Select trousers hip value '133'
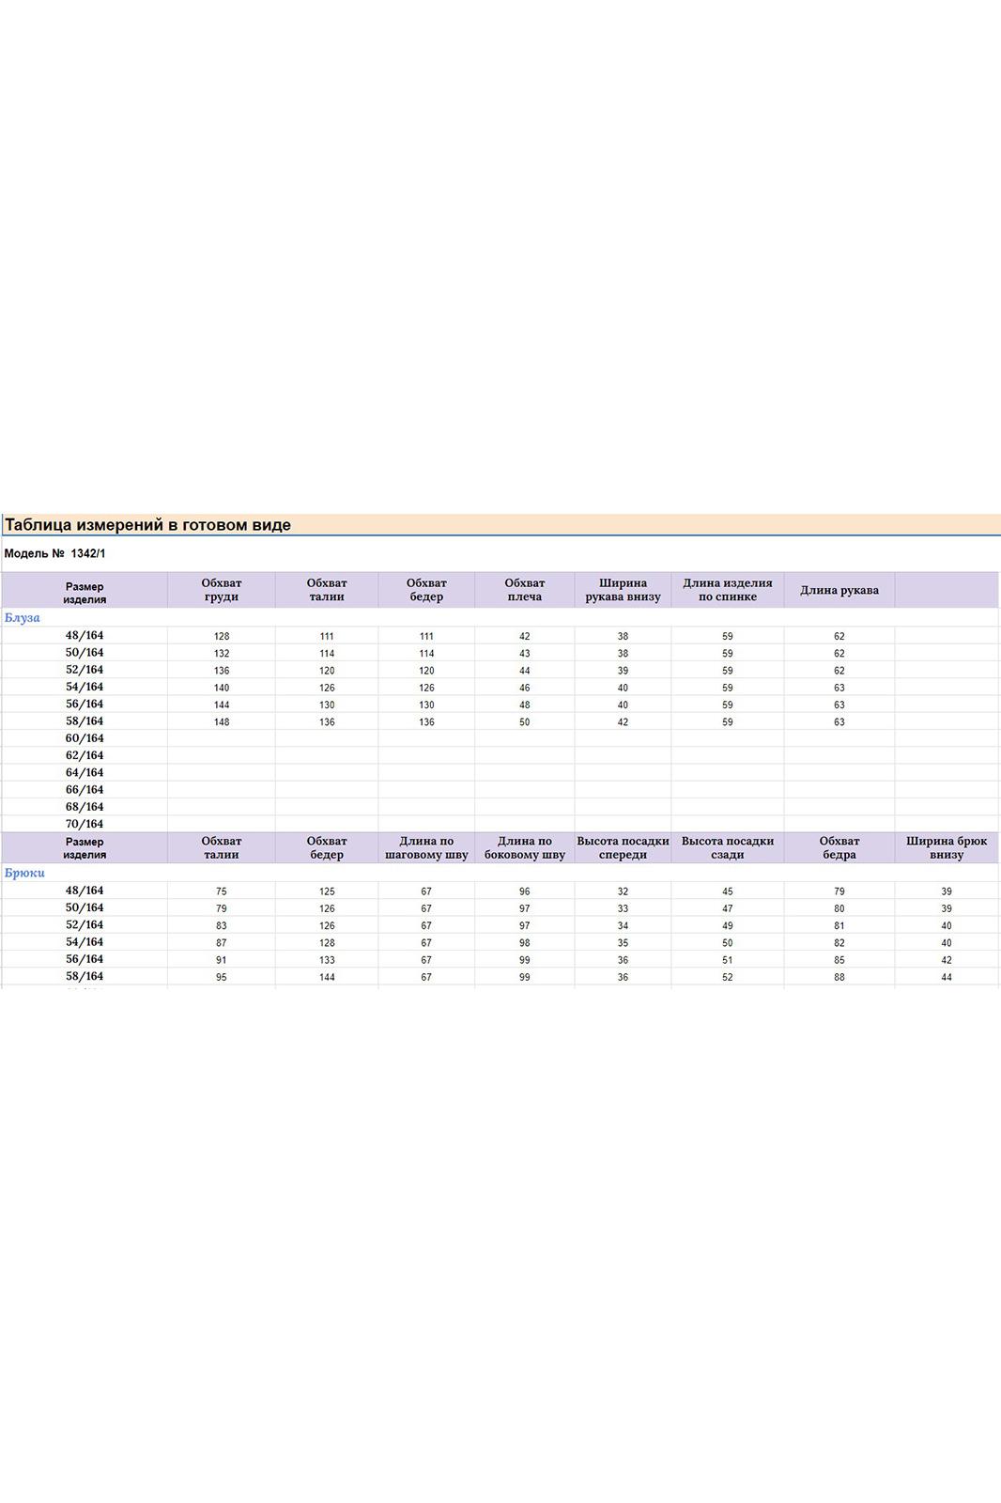The image size is (1001, 1503). pos(327,960)
